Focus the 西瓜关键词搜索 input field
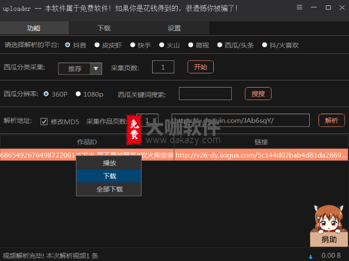Screen dimensions: 349x261 click(x=205, y=94)
